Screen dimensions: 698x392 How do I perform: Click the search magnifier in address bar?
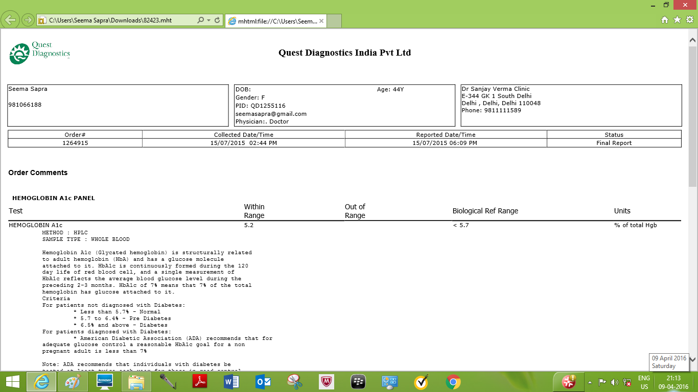[x=201, y=20]
